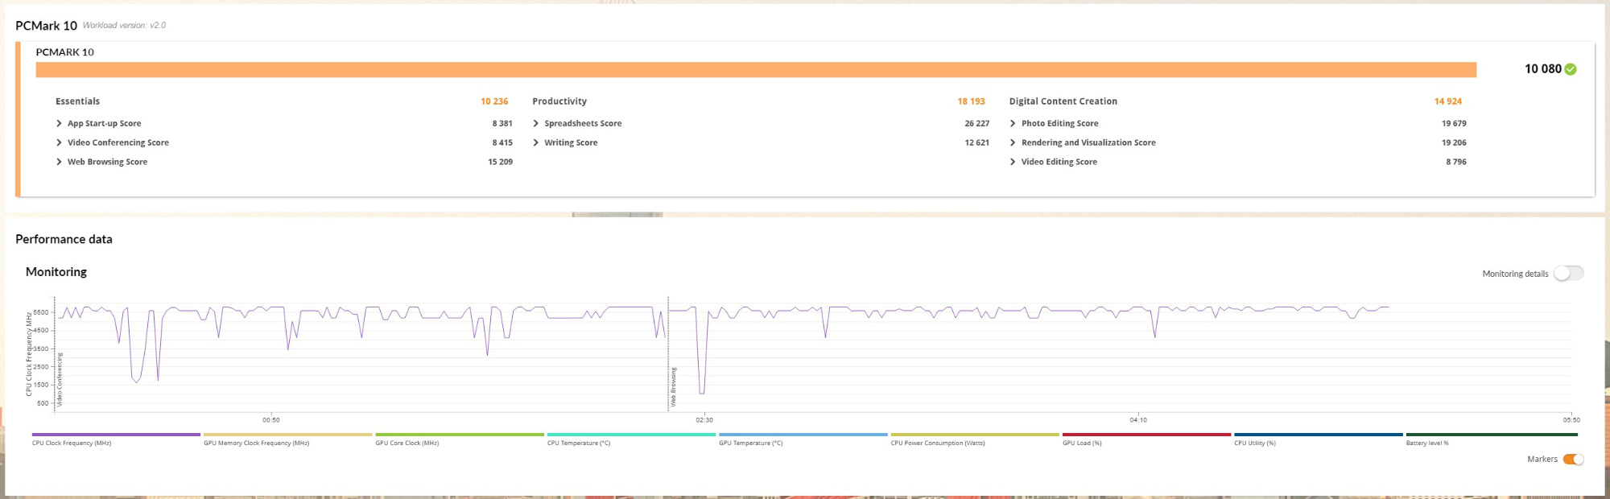Click the Writing score value 12 621
Image resolution: width=1610 pixels, height=499 pixels.
point(976,142)
